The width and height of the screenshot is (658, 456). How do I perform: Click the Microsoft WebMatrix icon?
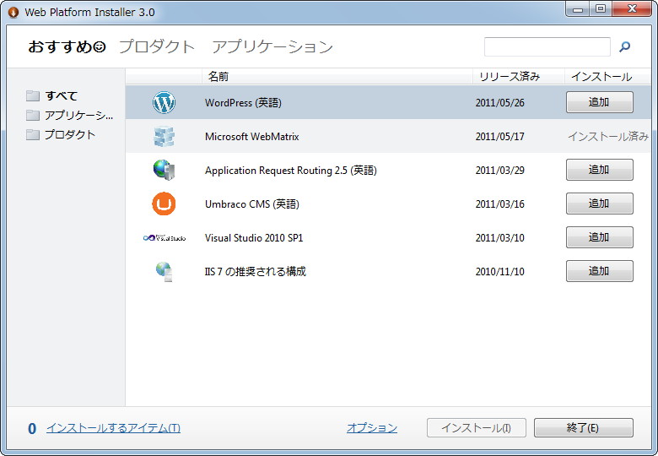(164, 136)
